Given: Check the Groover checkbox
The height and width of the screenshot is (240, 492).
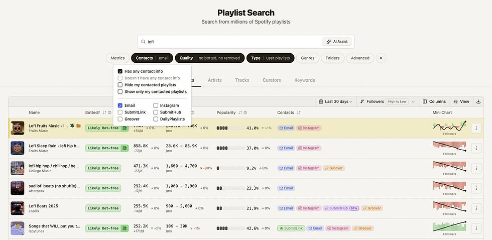Looking at the screenshot, I should (x=120, y=119).
